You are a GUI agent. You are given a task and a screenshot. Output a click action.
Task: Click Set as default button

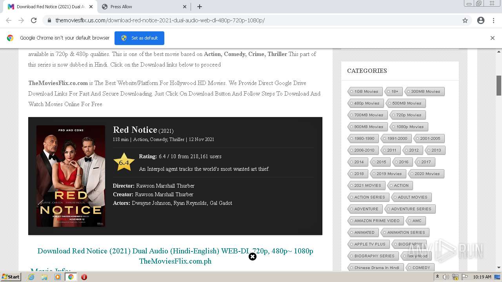(x=139, y=38)
